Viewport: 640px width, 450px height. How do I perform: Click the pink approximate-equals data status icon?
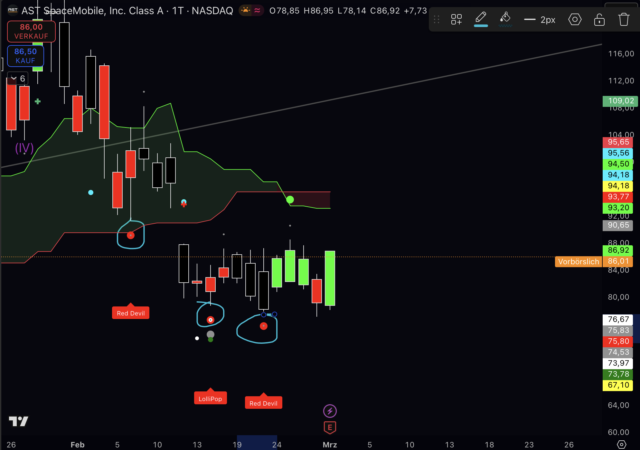point(257,11)
